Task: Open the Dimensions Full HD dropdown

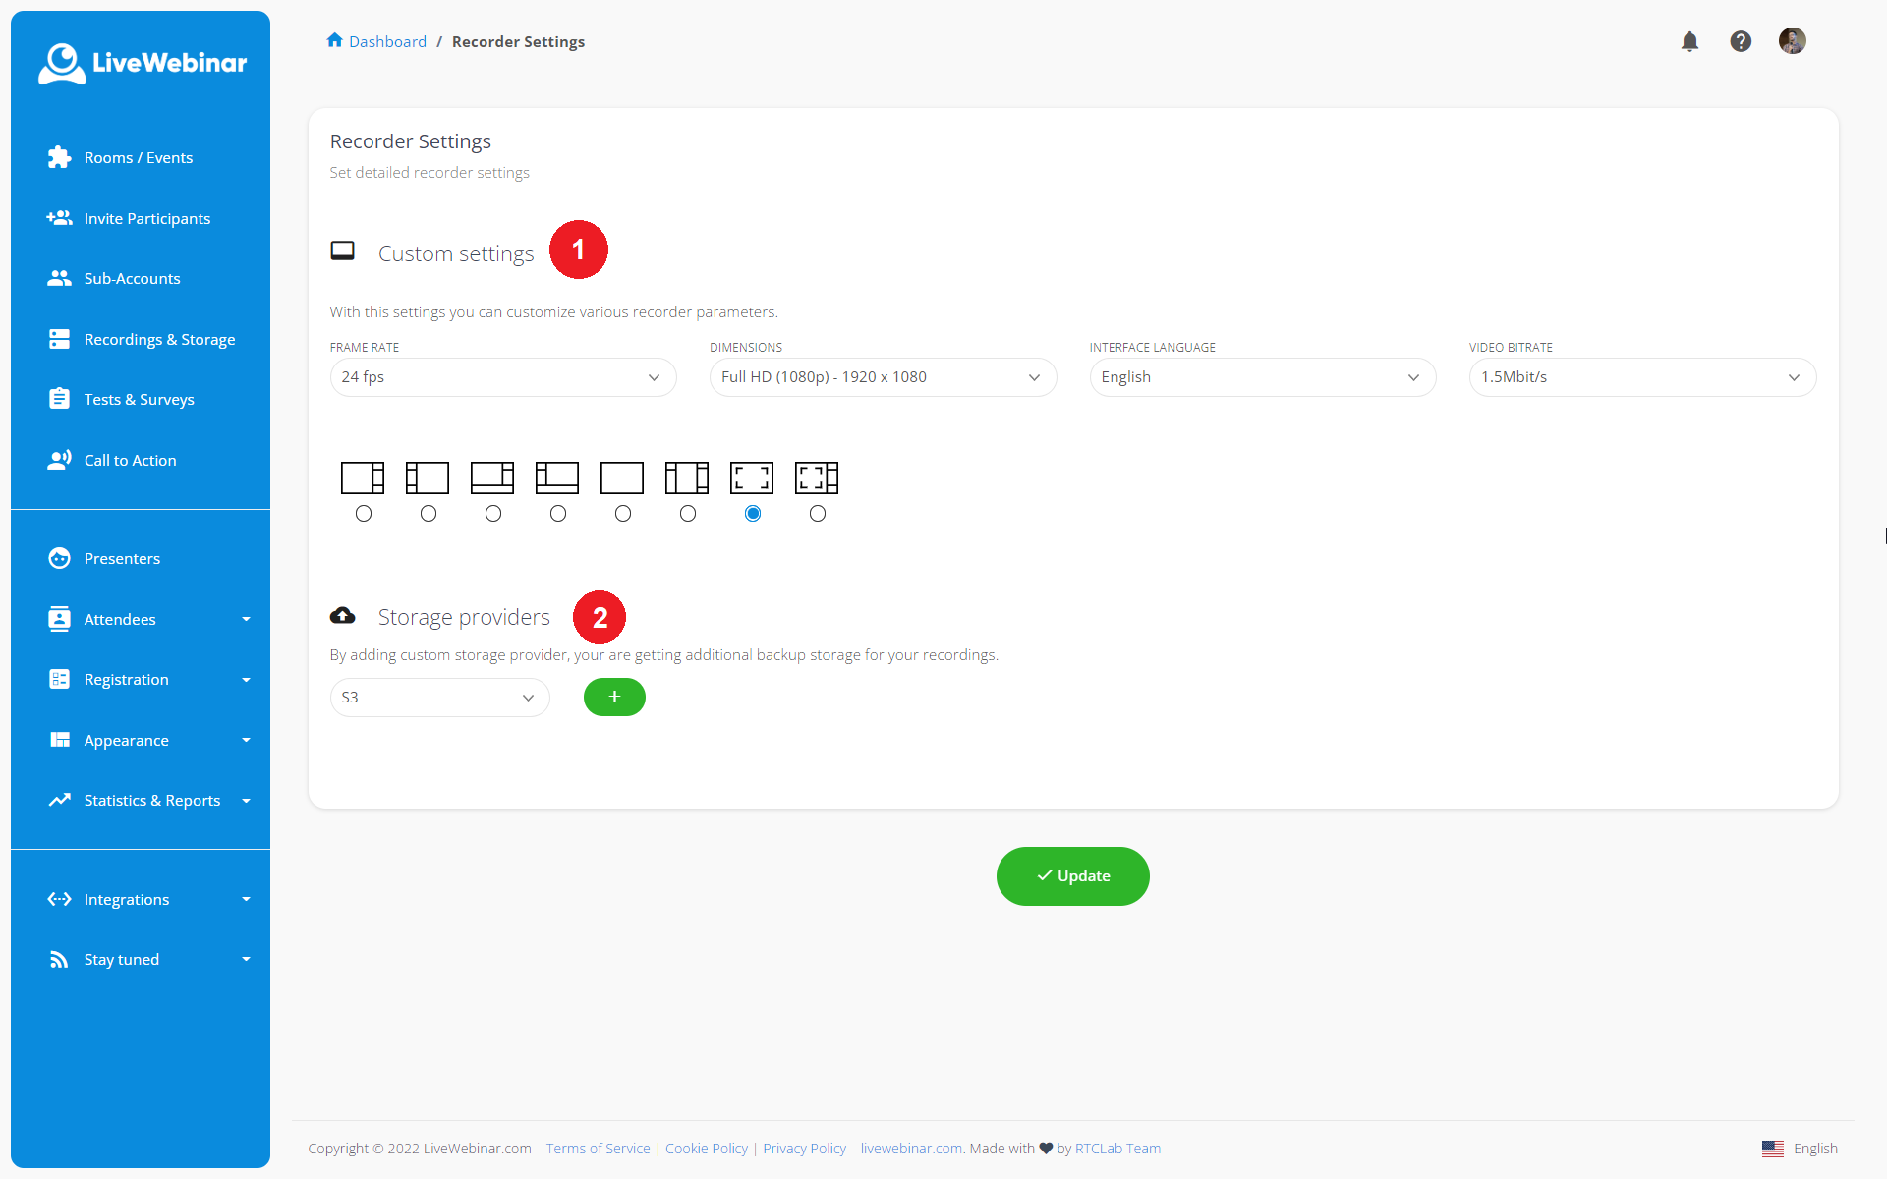Action: point(882,377)
